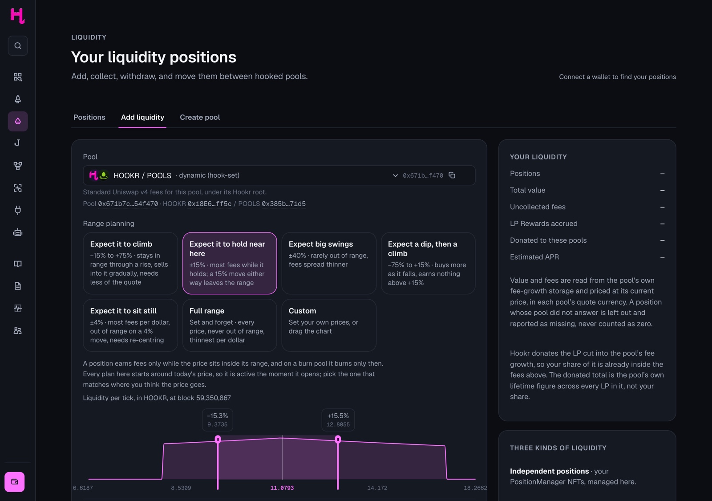This screenshot has width=712, height=501.
Task: Click the highlighted 11.0793 axis price
Action: click(x=282, y=488)
